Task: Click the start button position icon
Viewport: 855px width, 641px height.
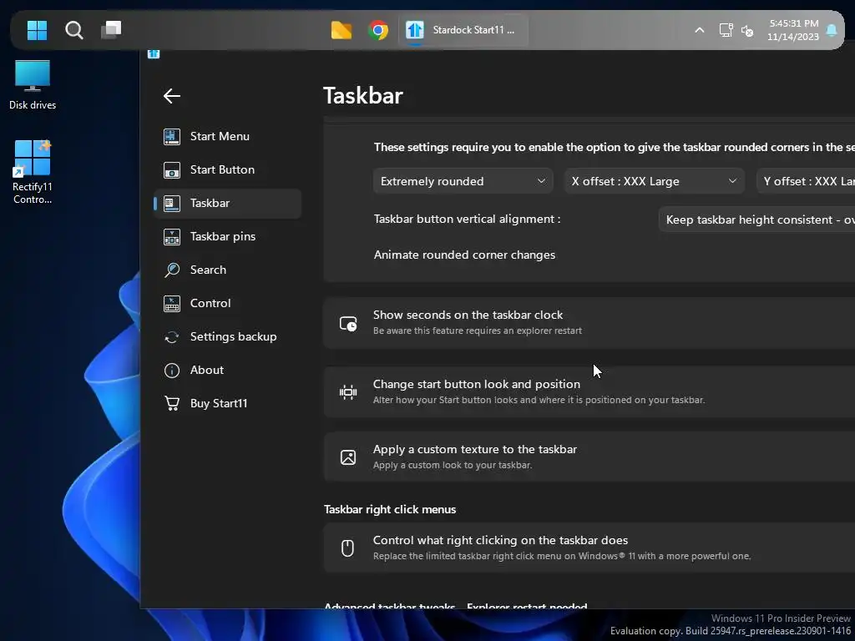Action: [348, 392]
